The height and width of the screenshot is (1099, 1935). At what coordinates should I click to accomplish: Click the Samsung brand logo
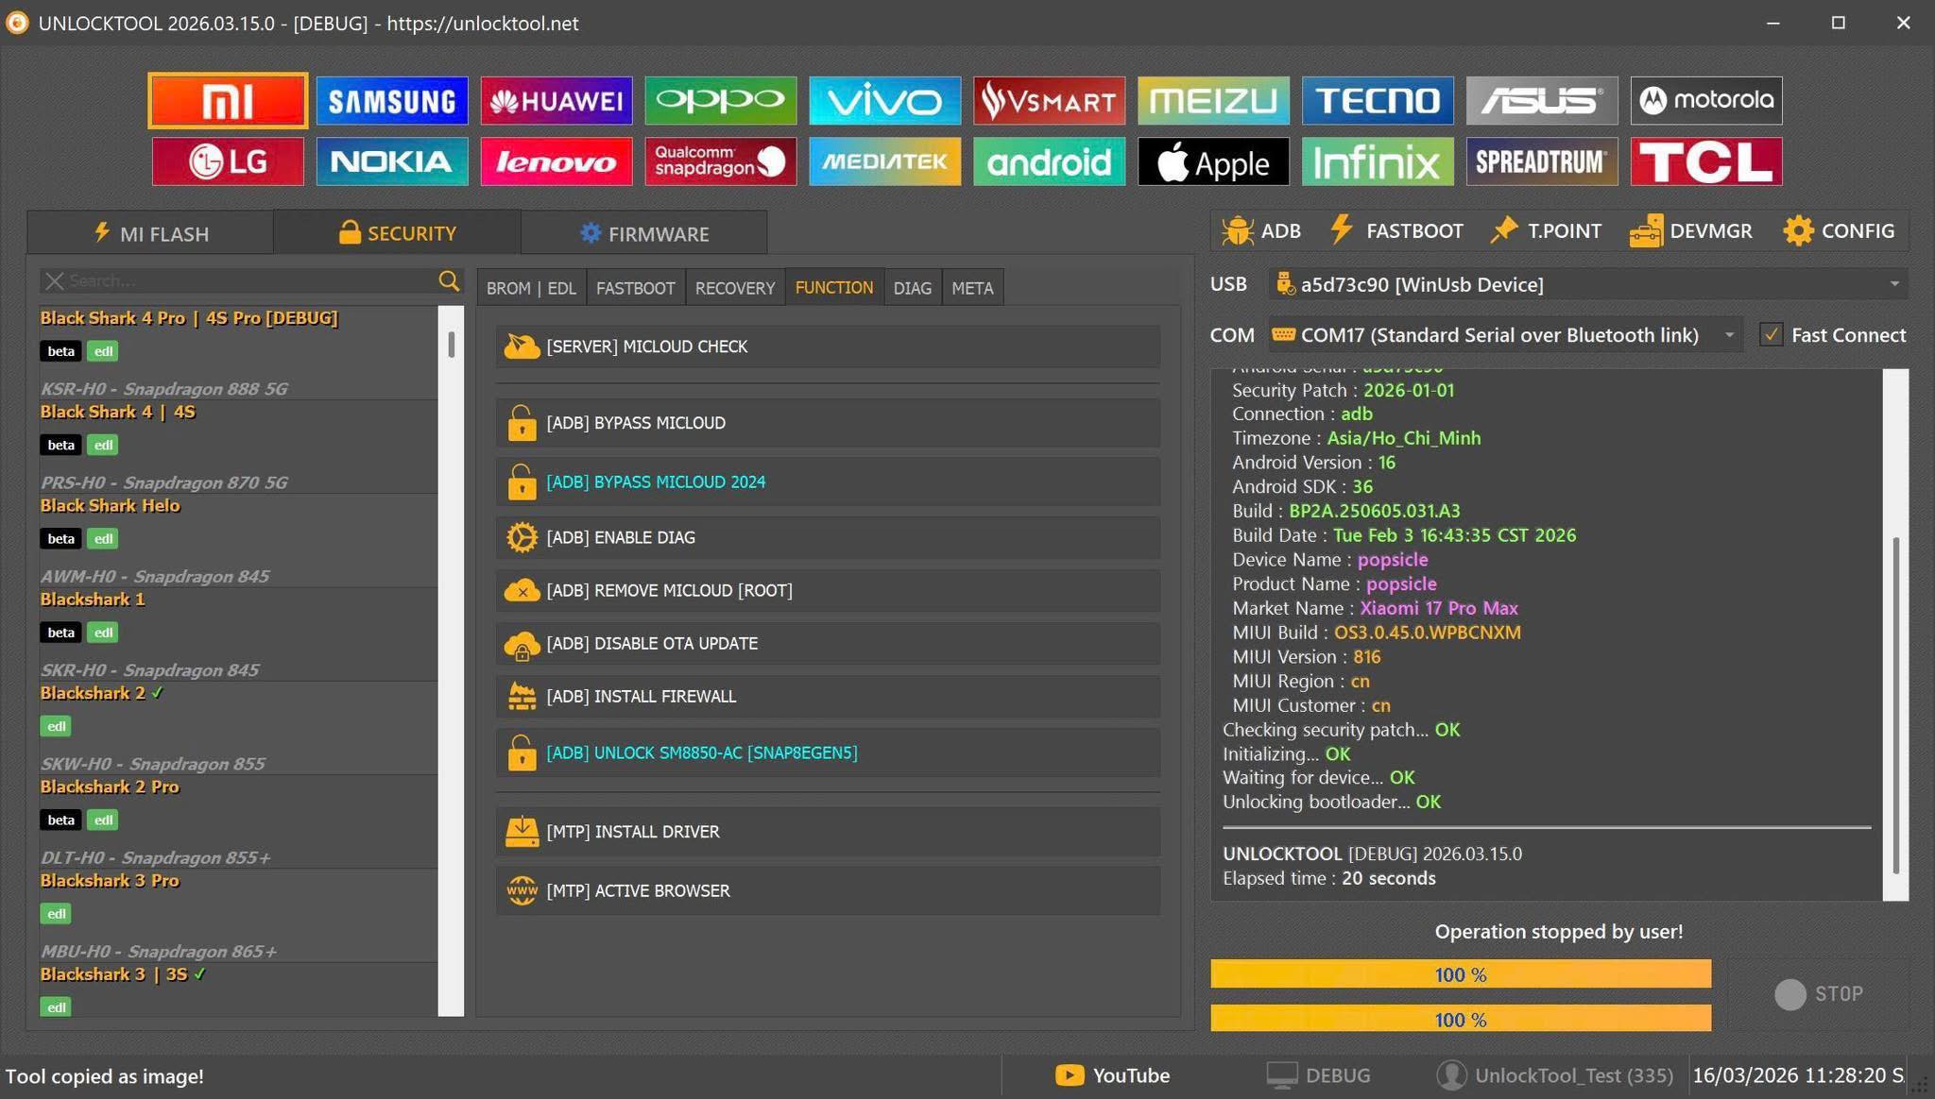[x=391, y=100]
